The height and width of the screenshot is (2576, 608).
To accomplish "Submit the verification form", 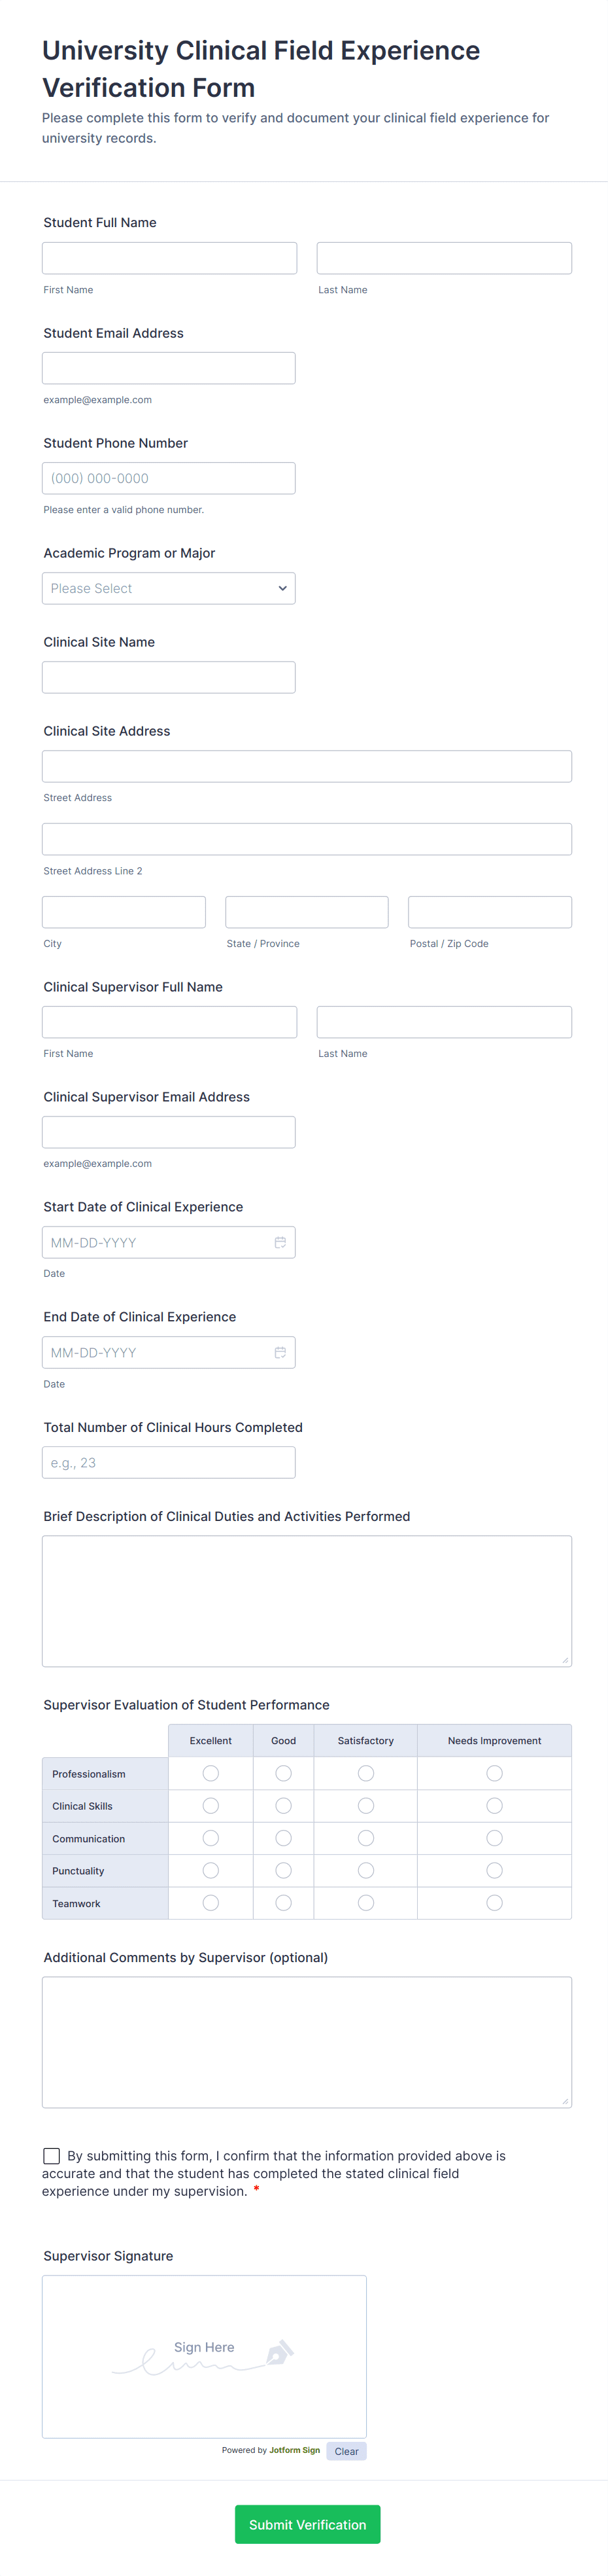I will 307,2524.
